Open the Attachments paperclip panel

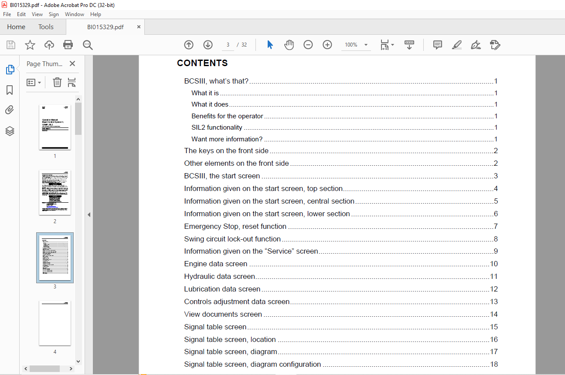(10, 110)
